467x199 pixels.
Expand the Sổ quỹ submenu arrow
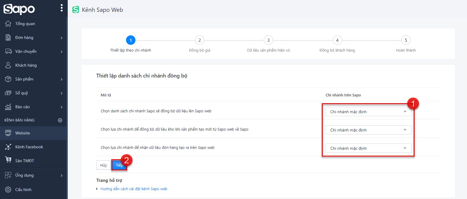pyautogui.click(x=62, y=93)
